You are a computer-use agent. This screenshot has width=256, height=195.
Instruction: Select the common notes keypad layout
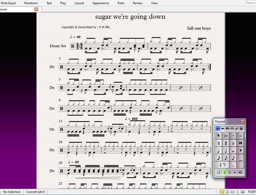point(218,129)
